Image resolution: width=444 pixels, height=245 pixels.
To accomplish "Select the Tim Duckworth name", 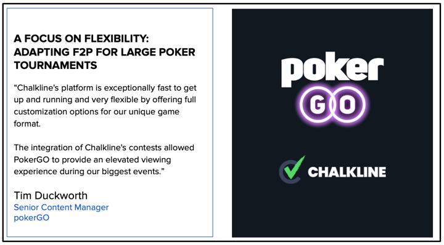I will point(51,195).
